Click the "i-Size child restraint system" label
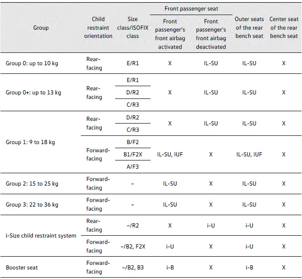 pos(41,236)
